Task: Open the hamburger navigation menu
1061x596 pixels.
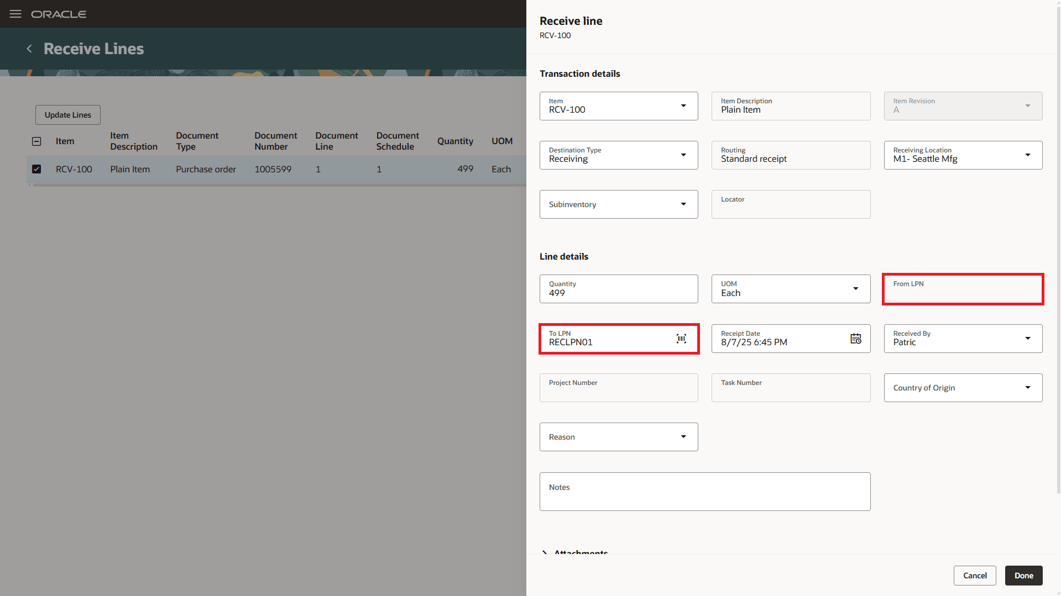Action: point(15,14)
